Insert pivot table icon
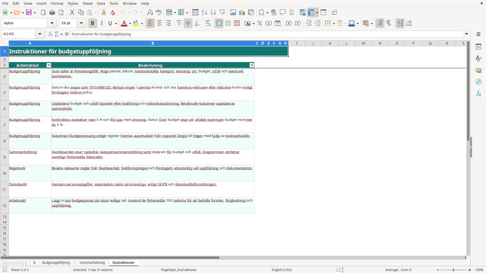The height and width of the screenshot is (273, 486). 251,13
